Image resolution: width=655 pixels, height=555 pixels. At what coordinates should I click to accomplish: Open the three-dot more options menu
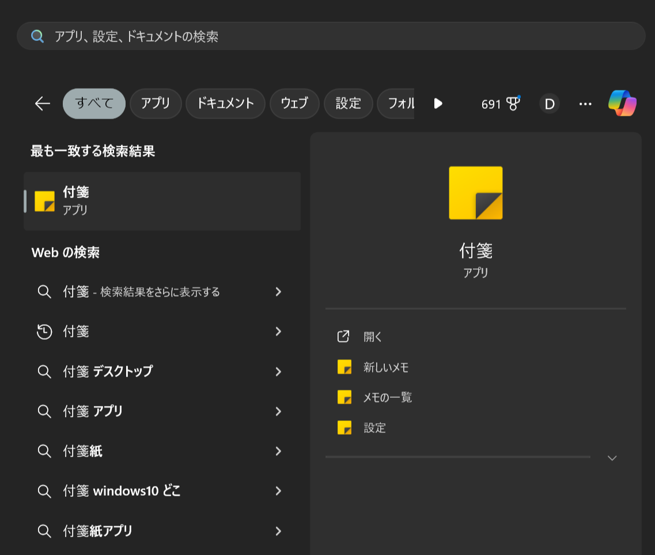click(585, 104)
